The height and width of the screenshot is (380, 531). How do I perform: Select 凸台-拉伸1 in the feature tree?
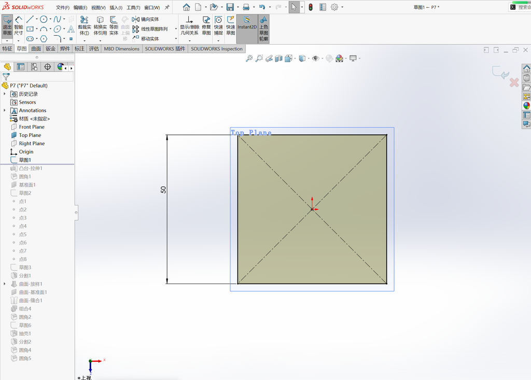[31, 168]
